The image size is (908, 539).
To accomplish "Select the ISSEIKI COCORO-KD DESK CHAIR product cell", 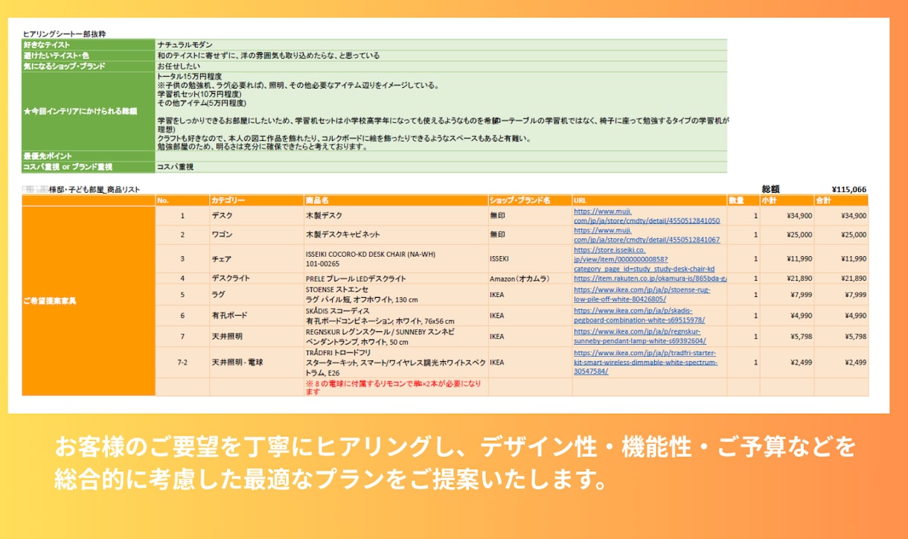I will [x=396, y=259].
